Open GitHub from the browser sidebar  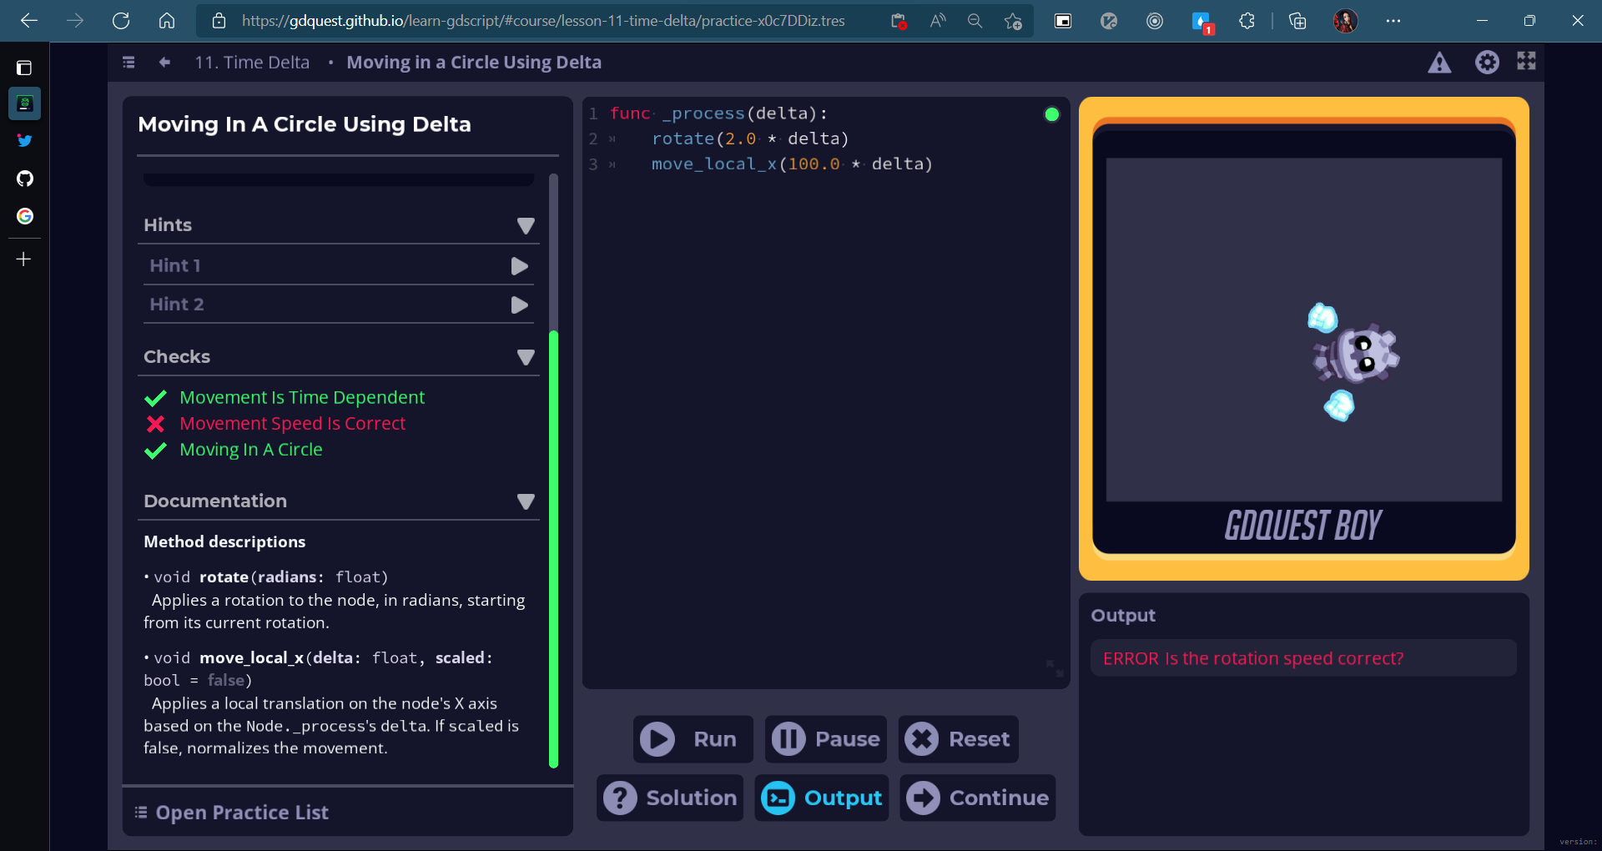point(25,179)
